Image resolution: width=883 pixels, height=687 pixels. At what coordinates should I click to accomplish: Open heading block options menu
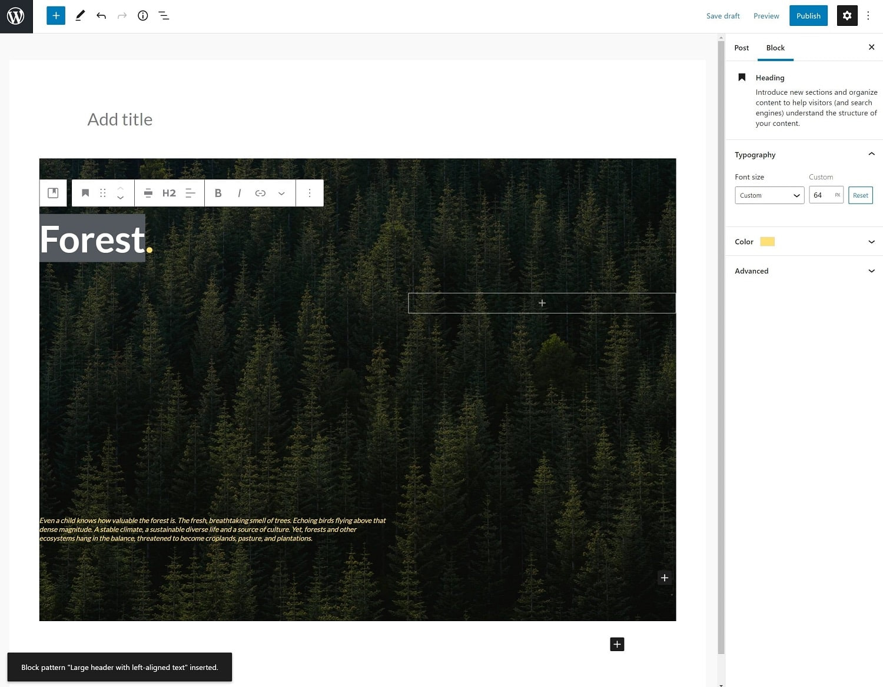pos(310,193)
